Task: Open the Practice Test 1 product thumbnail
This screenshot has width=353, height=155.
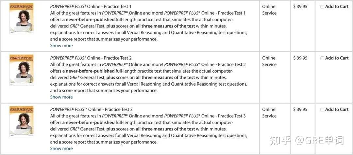Action: 21,18
